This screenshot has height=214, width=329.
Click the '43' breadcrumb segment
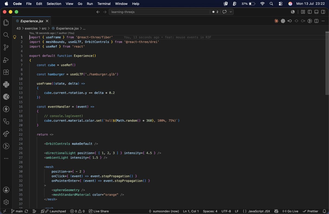[19, 28]
